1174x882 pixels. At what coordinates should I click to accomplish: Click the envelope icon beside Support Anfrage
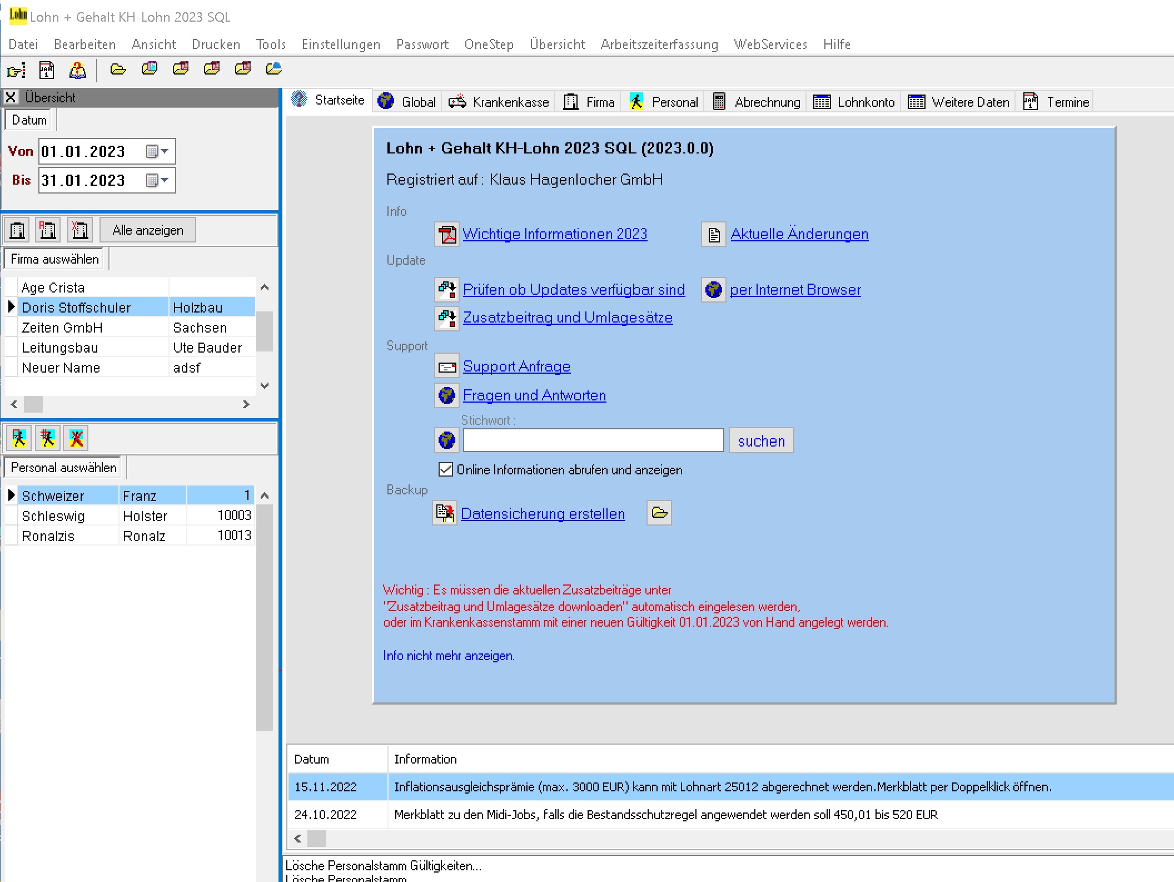[x=446, y=366]
